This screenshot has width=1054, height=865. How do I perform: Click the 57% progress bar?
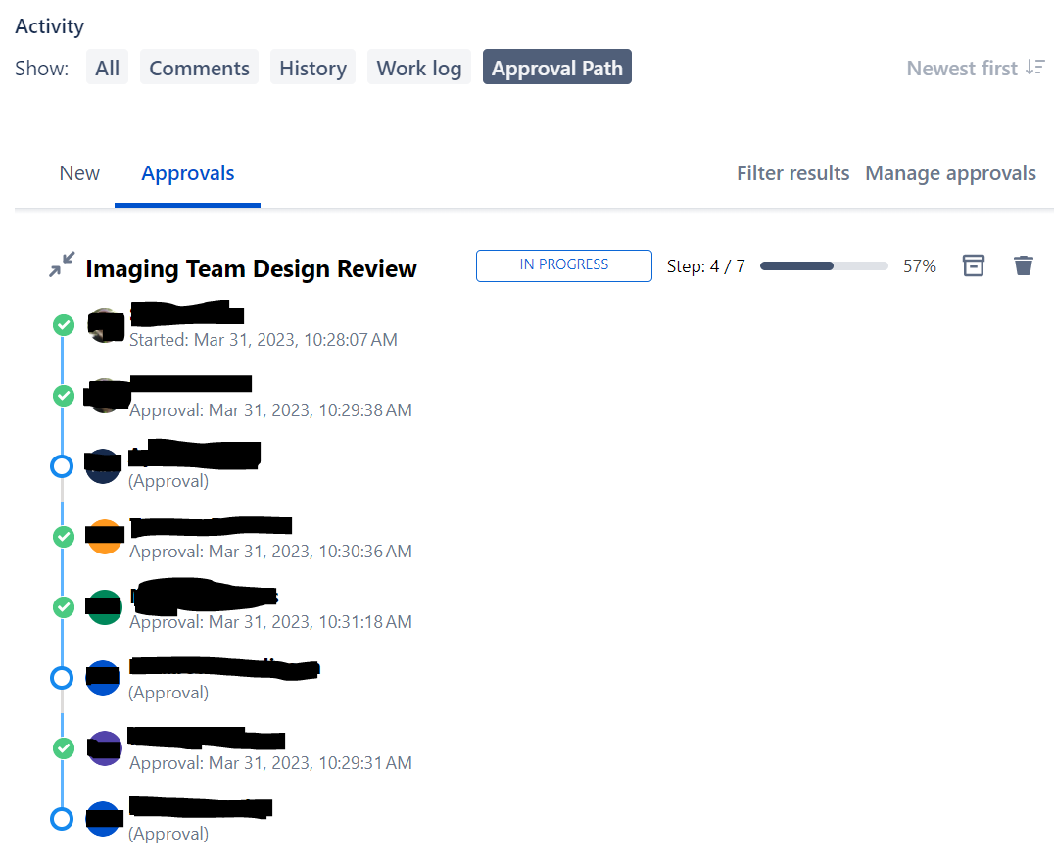tap(824, 266)
